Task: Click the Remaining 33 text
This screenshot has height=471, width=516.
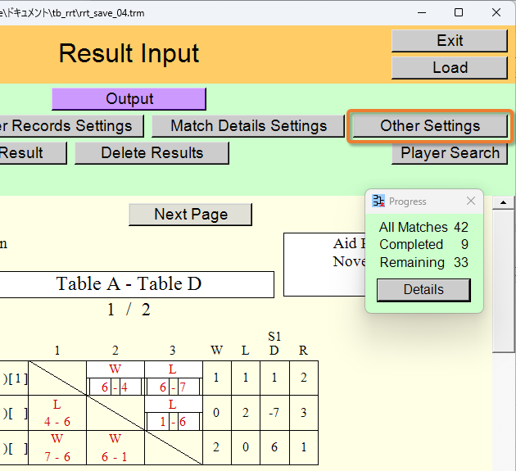Action: click(423, 262)
